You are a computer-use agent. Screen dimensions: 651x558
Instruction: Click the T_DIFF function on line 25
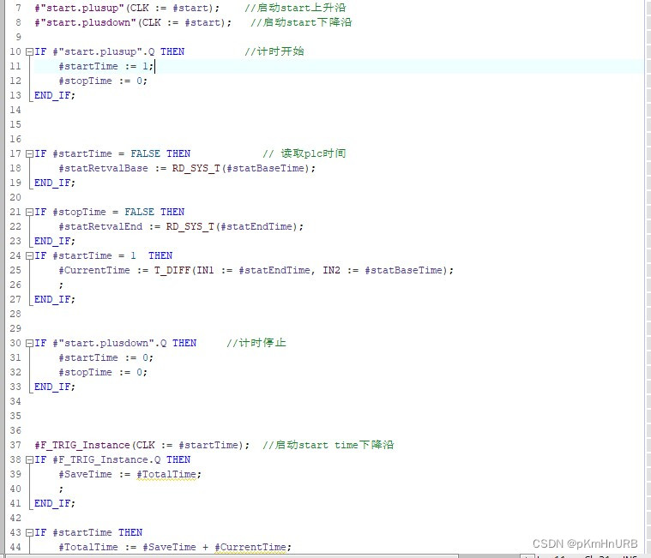pyautogui.click(x=172, y=271)
